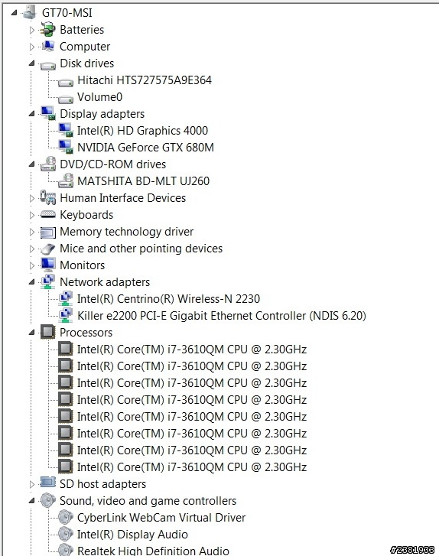The height and width of the screenshot is (556, 439).
Task: Click the Disk drives category icon
Action: 47,65
